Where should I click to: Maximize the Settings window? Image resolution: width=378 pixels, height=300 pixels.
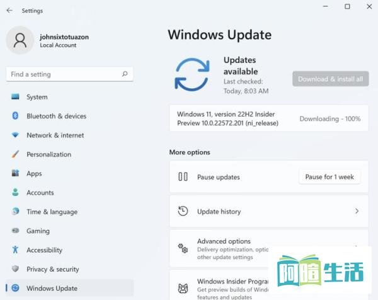[347, 6]
